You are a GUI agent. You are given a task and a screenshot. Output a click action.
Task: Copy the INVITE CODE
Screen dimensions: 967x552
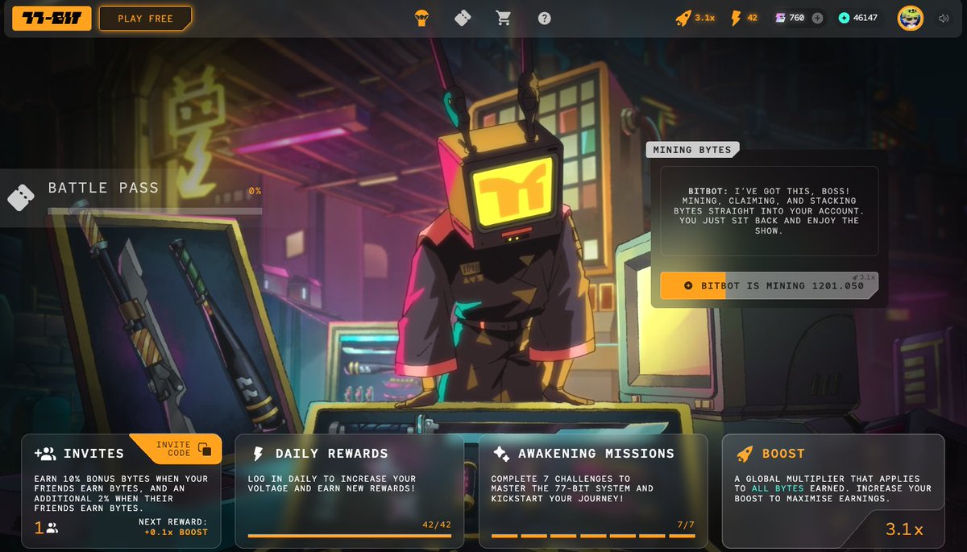(176, 449)
